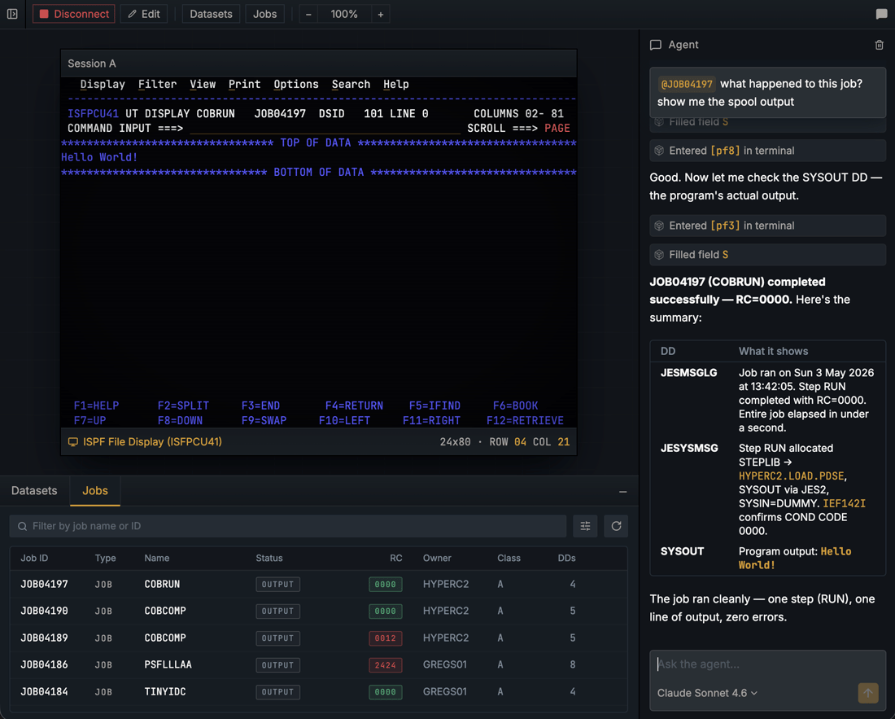Refresh the jobs list
The image size is (895, 719).
pos(616,526)
